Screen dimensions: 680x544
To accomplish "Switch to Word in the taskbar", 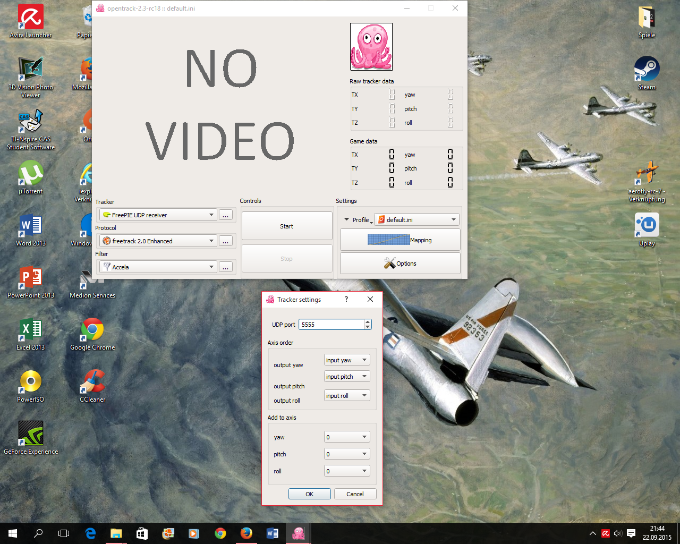I will click(272, 533).
